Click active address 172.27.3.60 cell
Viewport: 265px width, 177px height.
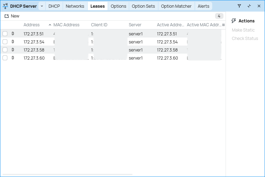click(167, 58)
